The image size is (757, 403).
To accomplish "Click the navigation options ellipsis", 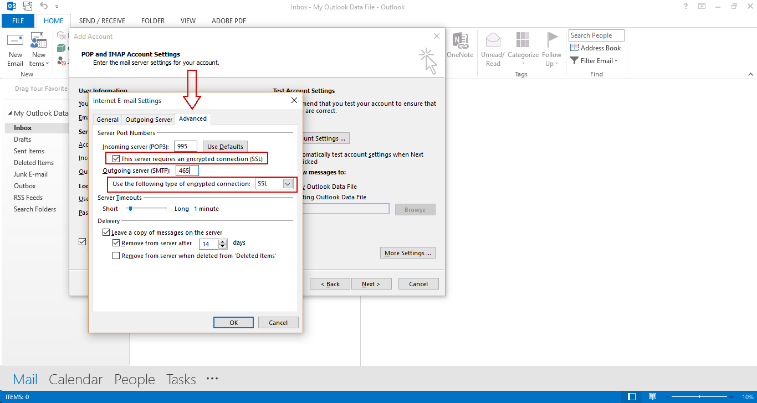I will [x=212, y=379].
